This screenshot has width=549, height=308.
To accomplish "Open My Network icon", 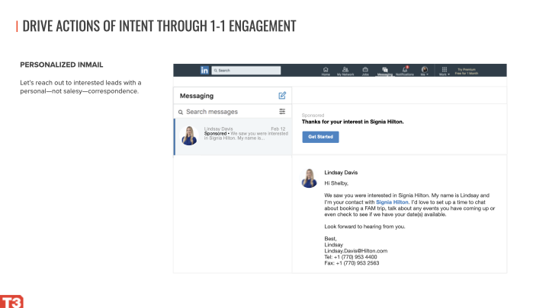I will point(345,71).
